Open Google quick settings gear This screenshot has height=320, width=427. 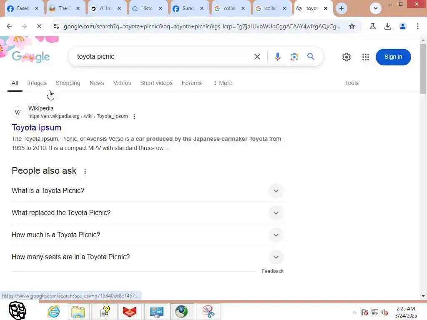(x=347, y=57)
